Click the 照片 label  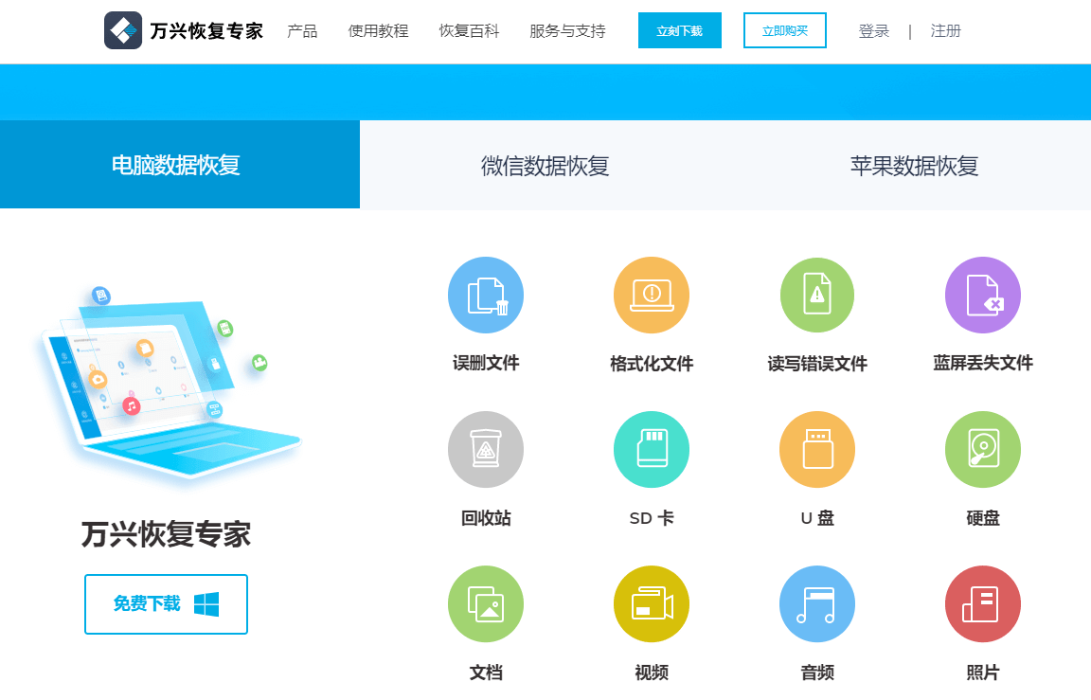tap(982, 673)
